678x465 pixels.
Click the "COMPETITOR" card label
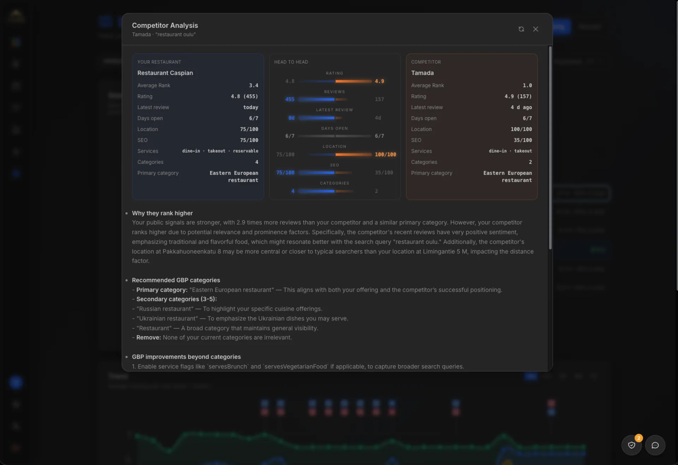point(426,62)
